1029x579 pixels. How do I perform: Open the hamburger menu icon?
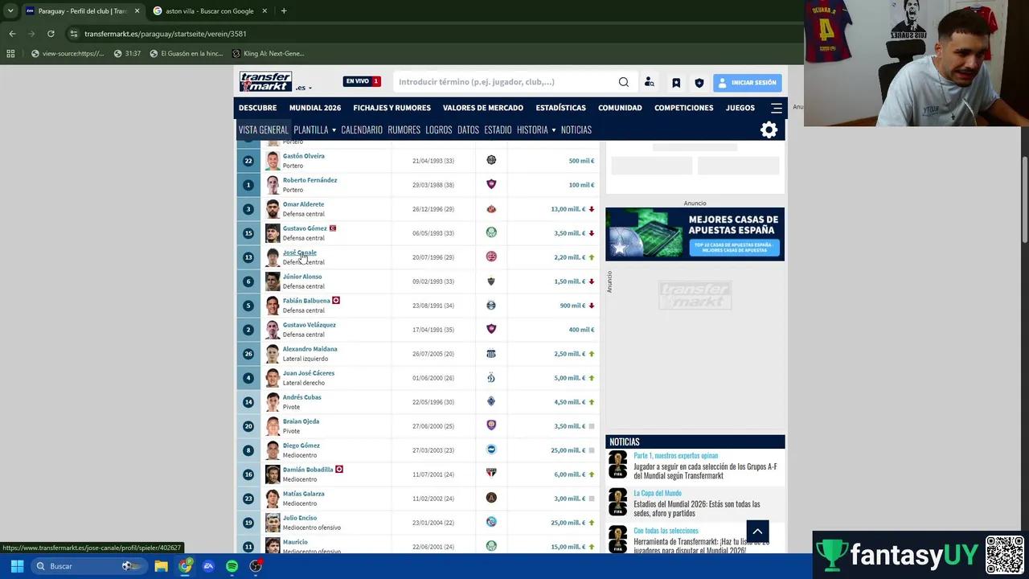[777, 108]
